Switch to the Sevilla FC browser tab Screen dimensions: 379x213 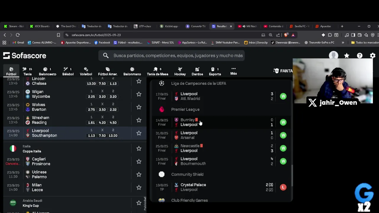click(300, 26)
